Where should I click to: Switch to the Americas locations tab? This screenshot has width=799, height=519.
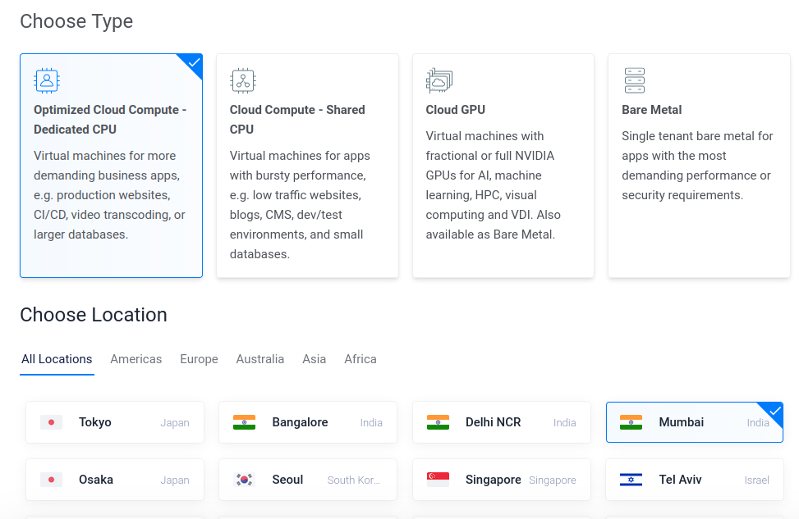[x=136, y=359]
